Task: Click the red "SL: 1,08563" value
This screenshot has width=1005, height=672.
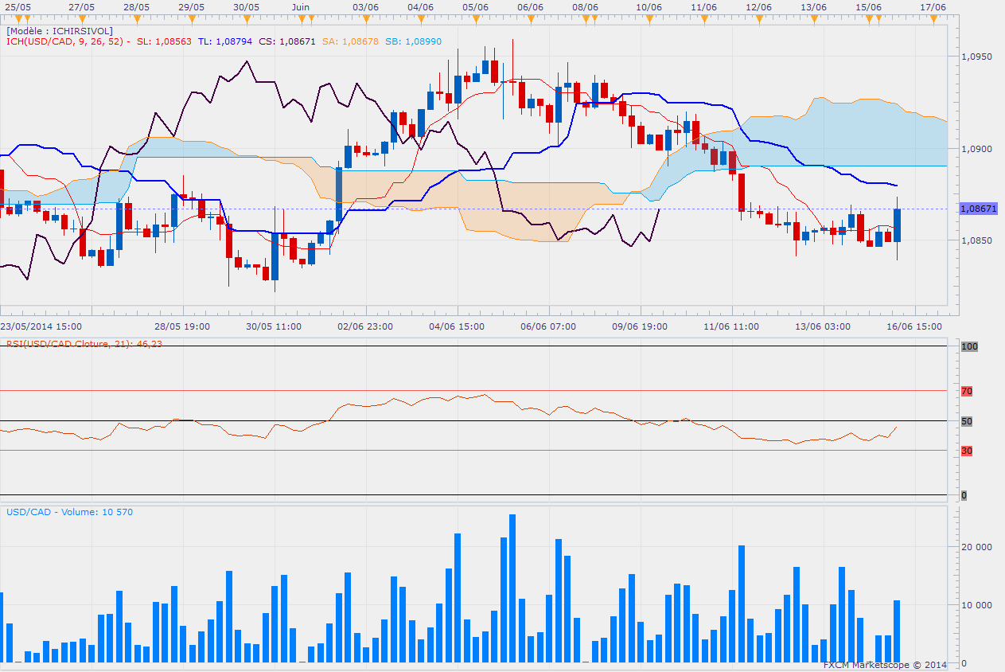Action: (x=164, y=41)
